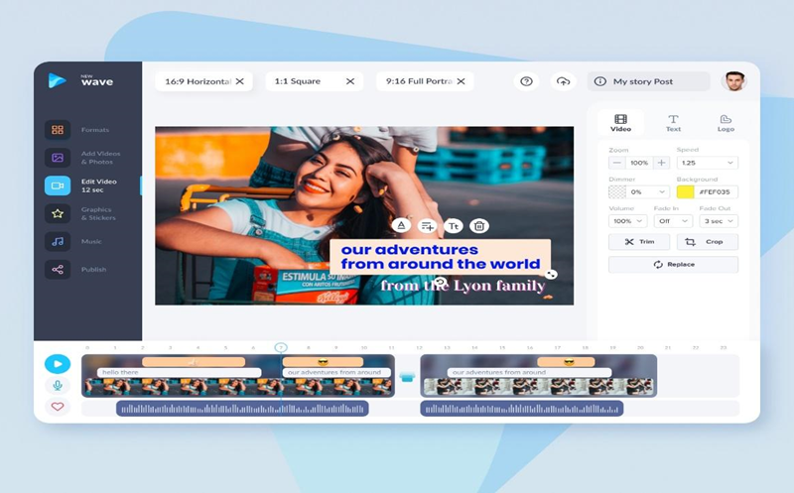
Task: Click the transition icon between clips
Action: coord(407,377)
